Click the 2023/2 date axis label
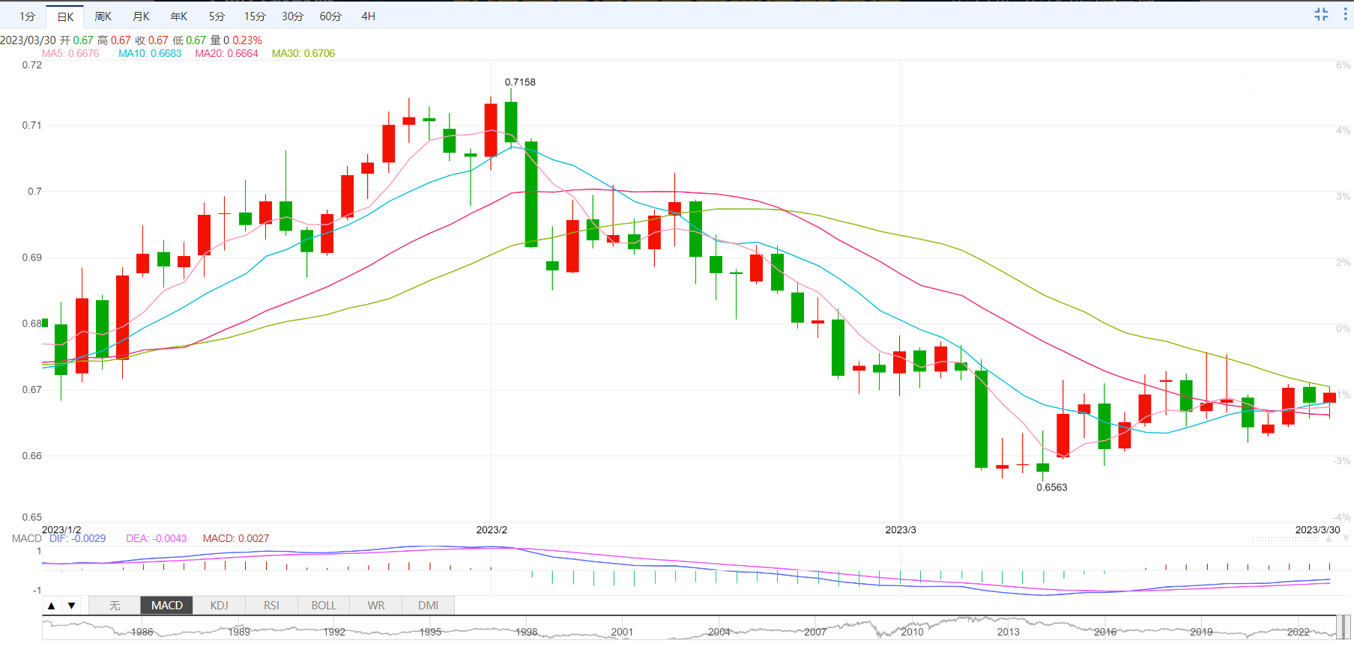Image resolution: width=1354 pixels, height=667 pixels. (492, 529)
